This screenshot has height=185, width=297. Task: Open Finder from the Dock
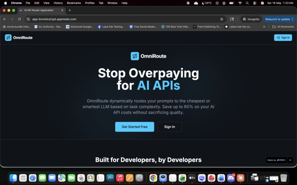[x=13, y=178]
